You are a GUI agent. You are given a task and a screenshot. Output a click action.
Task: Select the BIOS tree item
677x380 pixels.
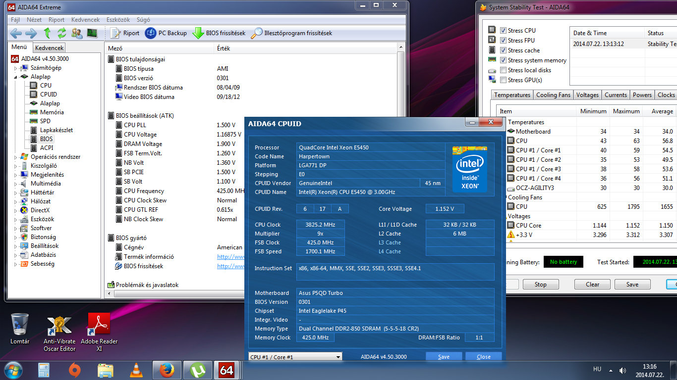coord(46,139)
